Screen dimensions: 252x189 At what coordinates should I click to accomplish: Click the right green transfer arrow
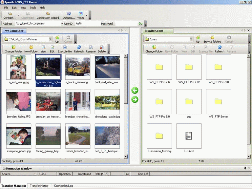tap(135, 99)
